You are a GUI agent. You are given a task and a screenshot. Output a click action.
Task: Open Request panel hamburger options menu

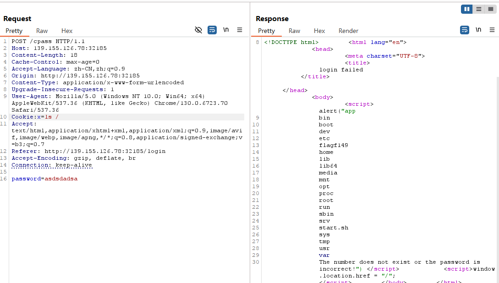point(240,30)
